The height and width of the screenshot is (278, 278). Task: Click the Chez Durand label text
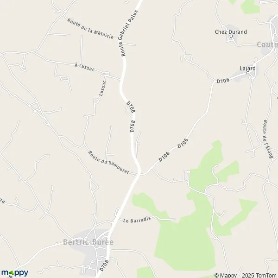point(231,32)
